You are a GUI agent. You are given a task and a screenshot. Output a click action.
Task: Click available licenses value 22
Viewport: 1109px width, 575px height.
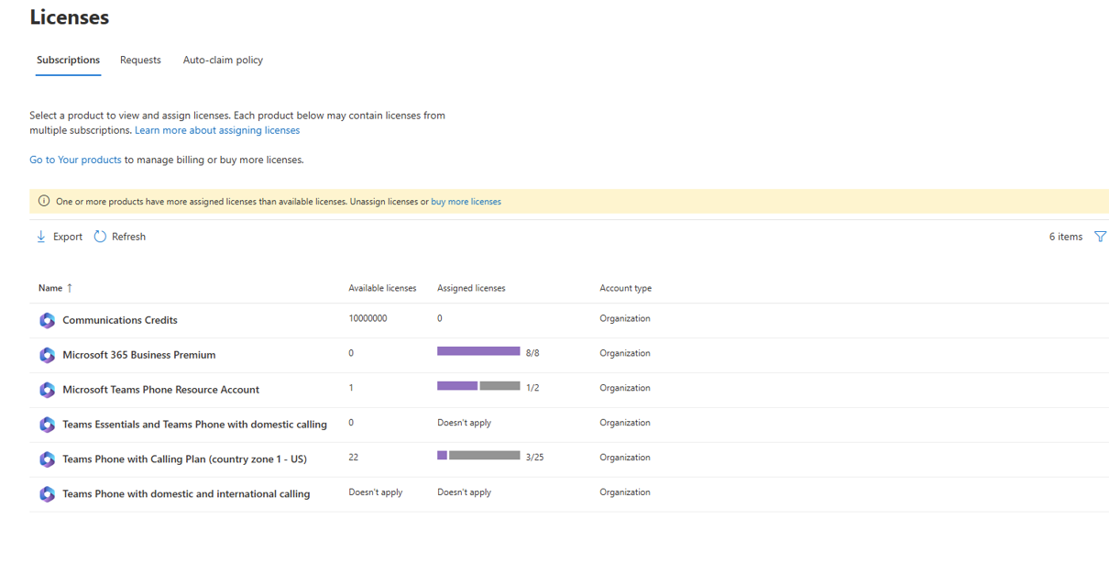[x=354, y=458]
